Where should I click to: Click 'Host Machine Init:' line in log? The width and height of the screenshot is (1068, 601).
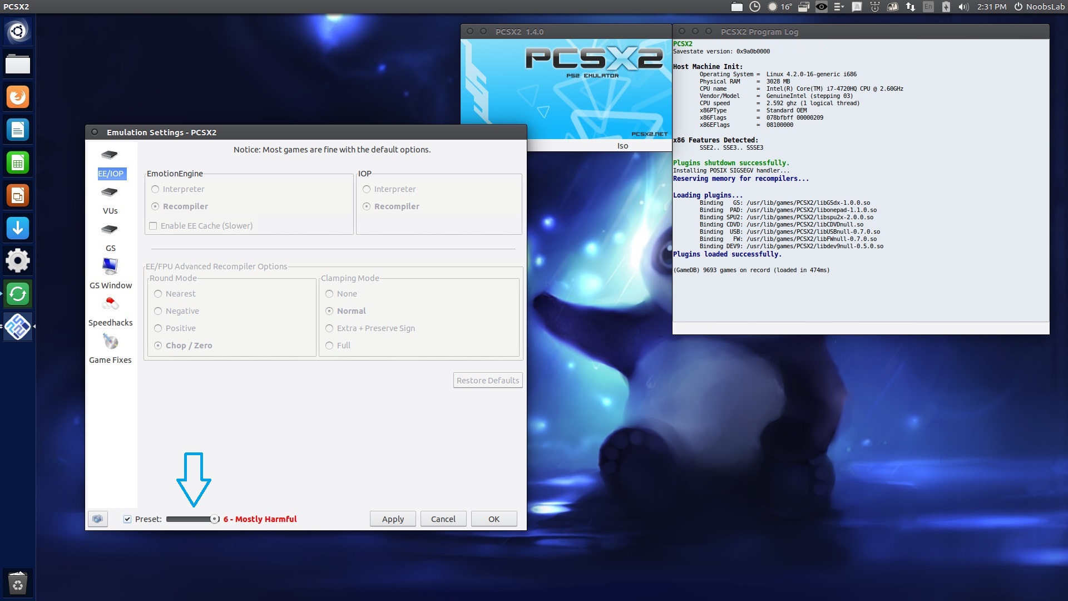(708, 67)
